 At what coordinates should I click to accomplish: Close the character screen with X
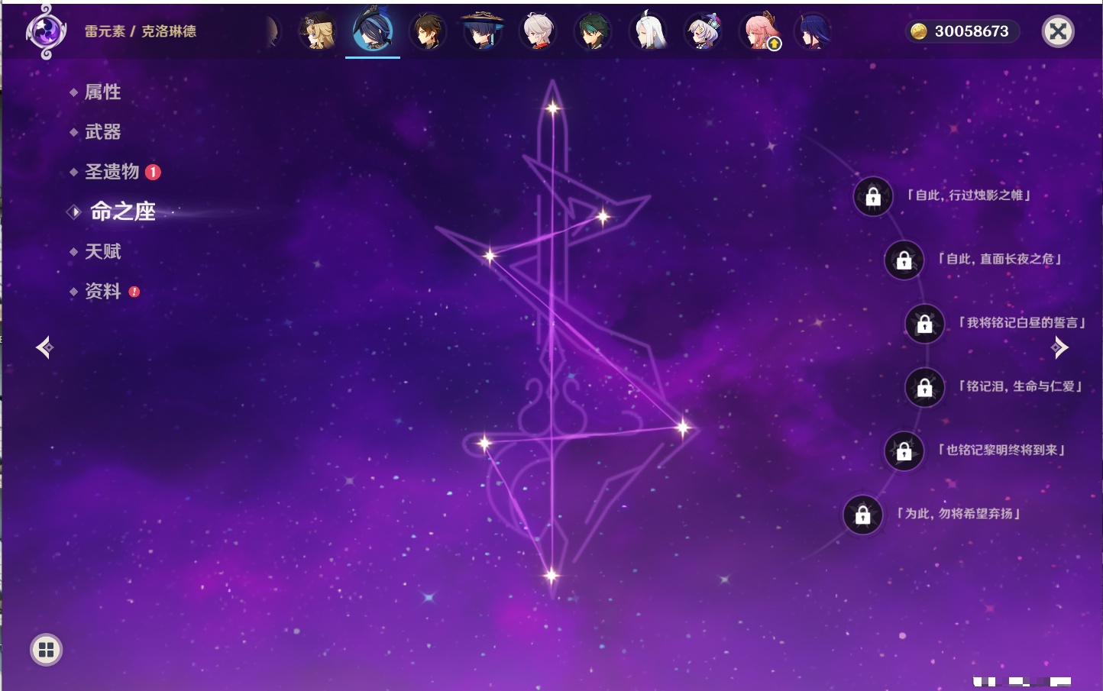pyautogui.click(x=1058, y=31)
